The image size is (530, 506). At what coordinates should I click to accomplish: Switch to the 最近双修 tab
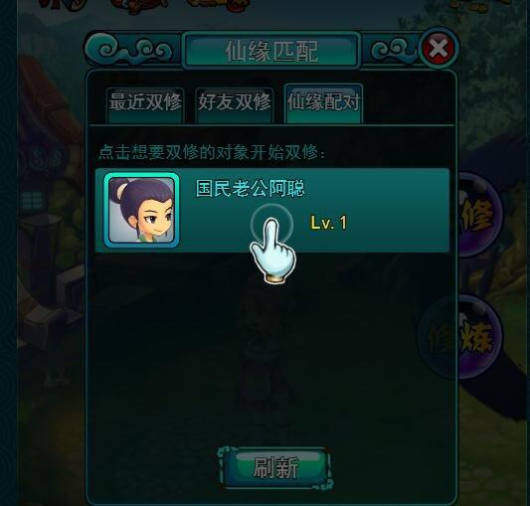145,104
